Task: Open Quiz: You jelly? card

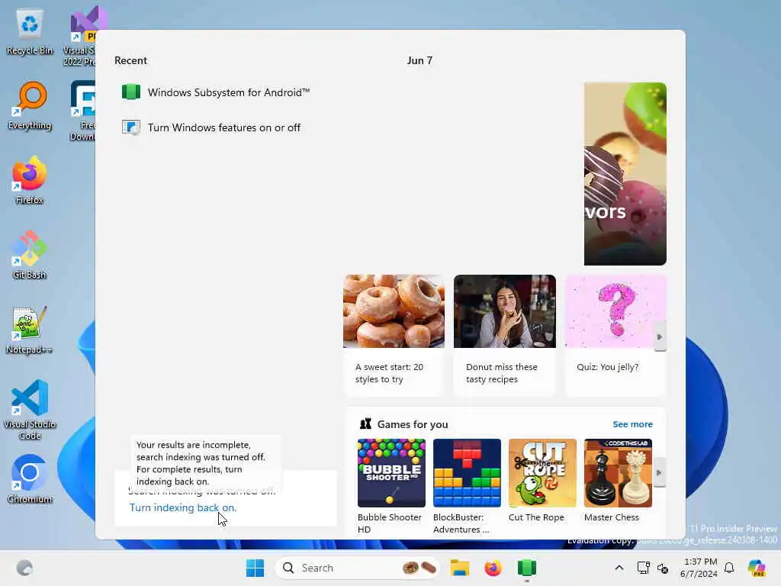Action: coord(615,335)
